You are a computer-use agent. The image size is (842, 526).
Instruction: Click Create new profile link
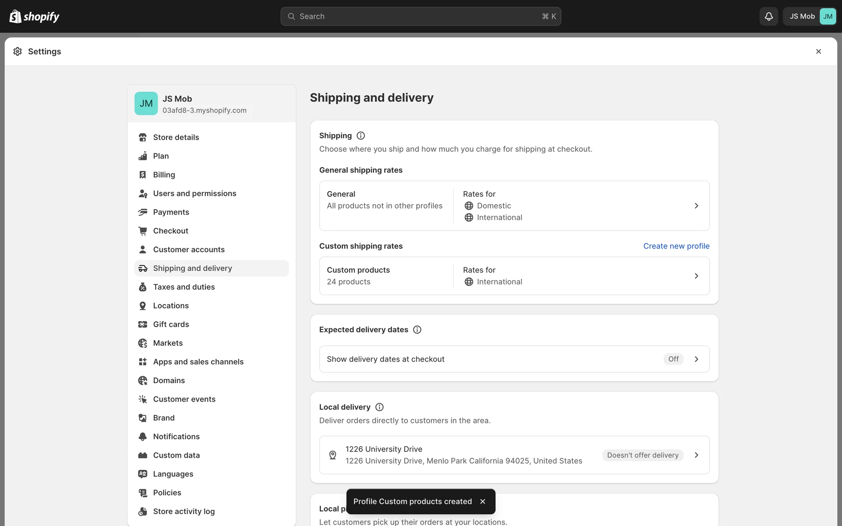[676, 246]
